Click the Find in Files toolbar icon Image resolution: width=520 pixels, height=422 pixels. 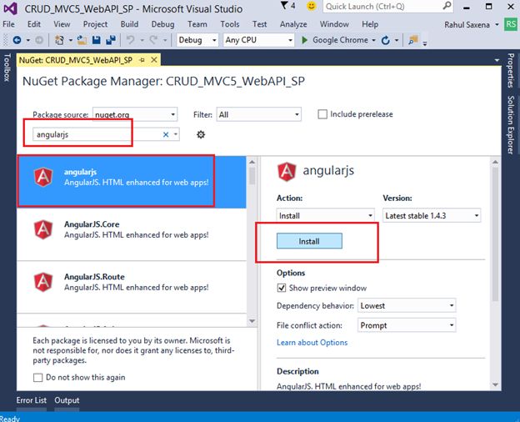[412, 40]
